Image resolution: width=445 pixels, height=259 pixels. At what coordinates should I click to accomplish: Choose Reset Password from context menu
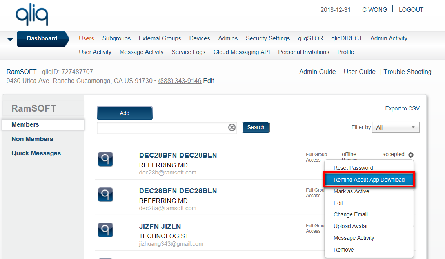coord(353,168)
